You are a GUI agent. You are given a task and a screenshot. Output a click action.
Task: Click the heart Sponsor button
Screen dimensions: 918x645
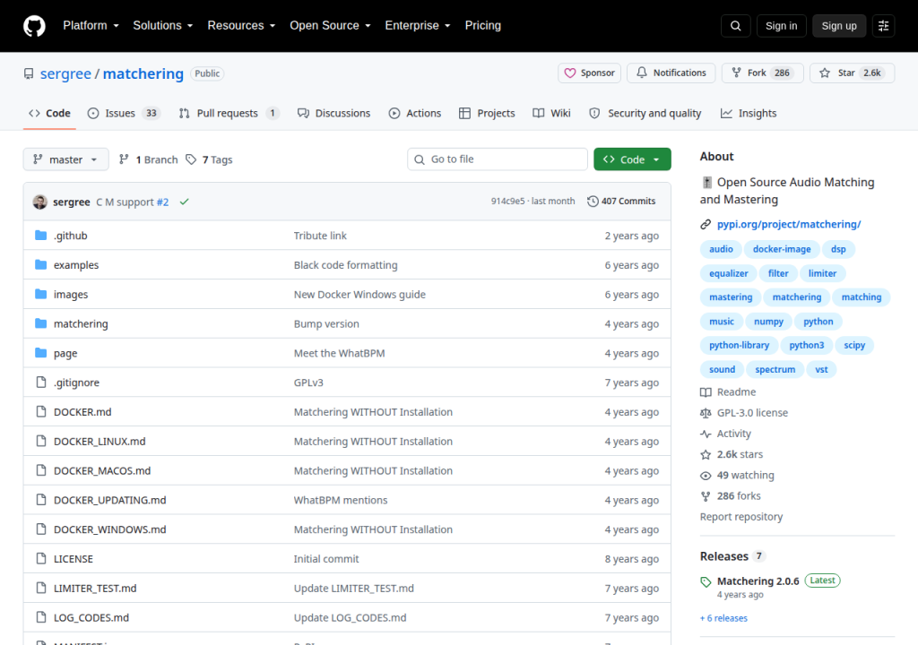589,73
